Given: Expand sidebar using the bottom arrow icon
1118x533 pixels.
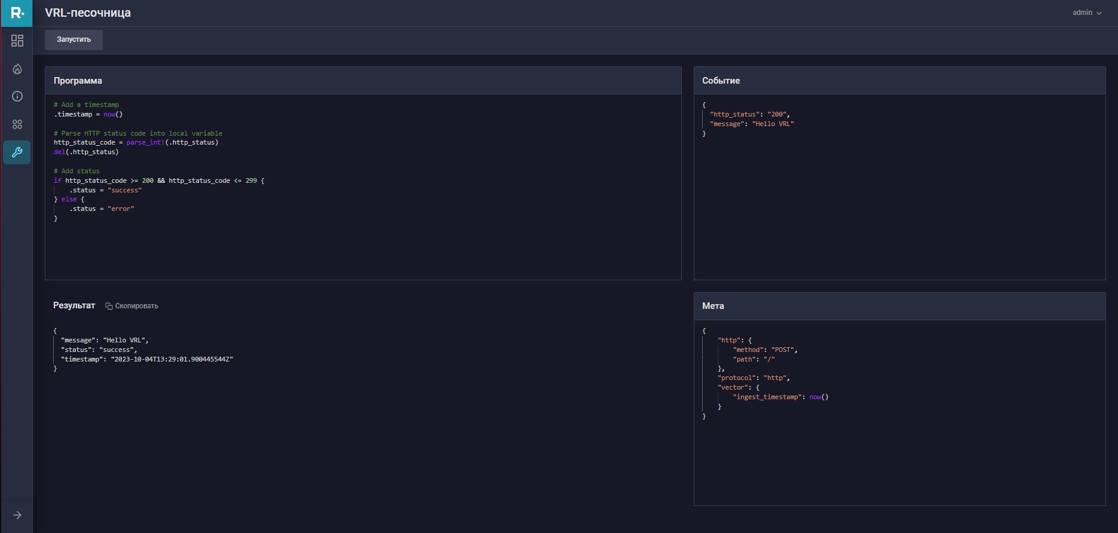Looking at the screenshot, I should pos(17,515).
